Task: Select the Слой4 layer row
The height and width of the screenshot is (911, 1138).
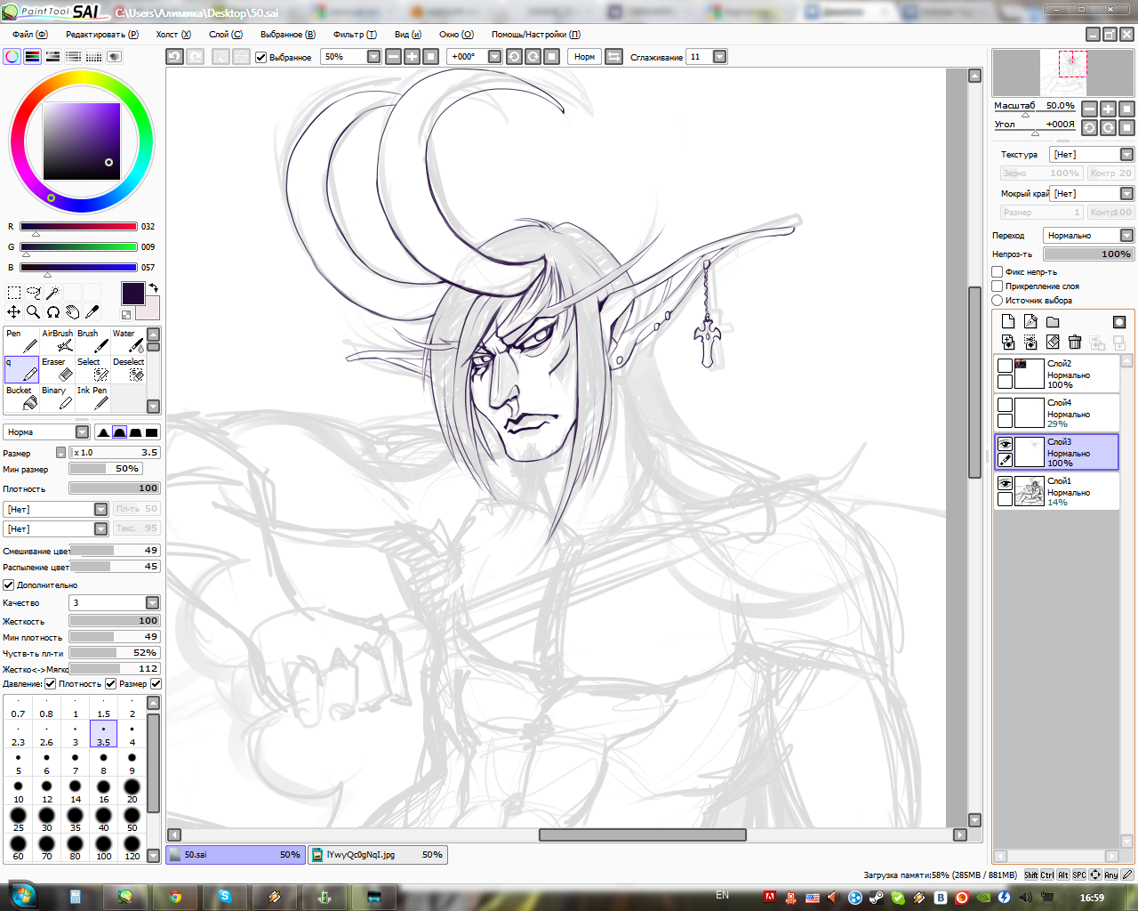Action: click(x=1056, y=413)
